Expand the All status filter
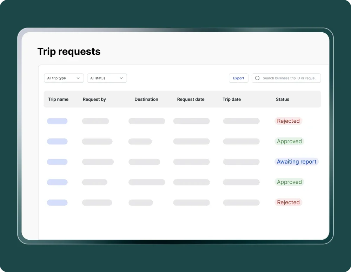 [107, 78]
